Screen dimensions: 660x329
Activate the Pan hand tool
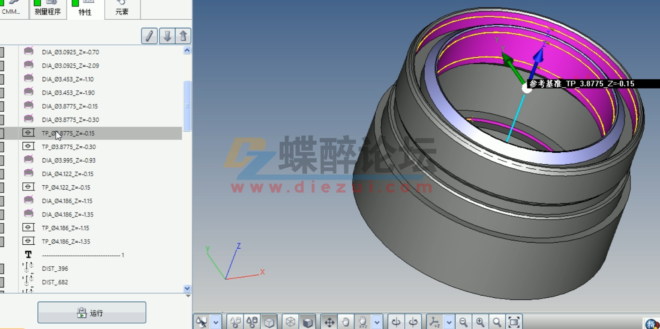345,321
